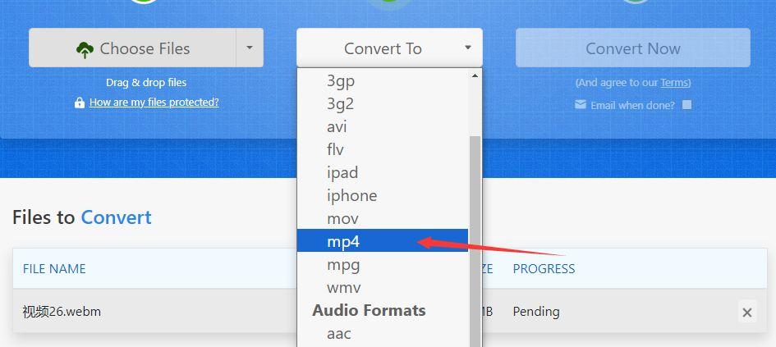Collapse the Convert To dropdown

[x=389, y=48]
